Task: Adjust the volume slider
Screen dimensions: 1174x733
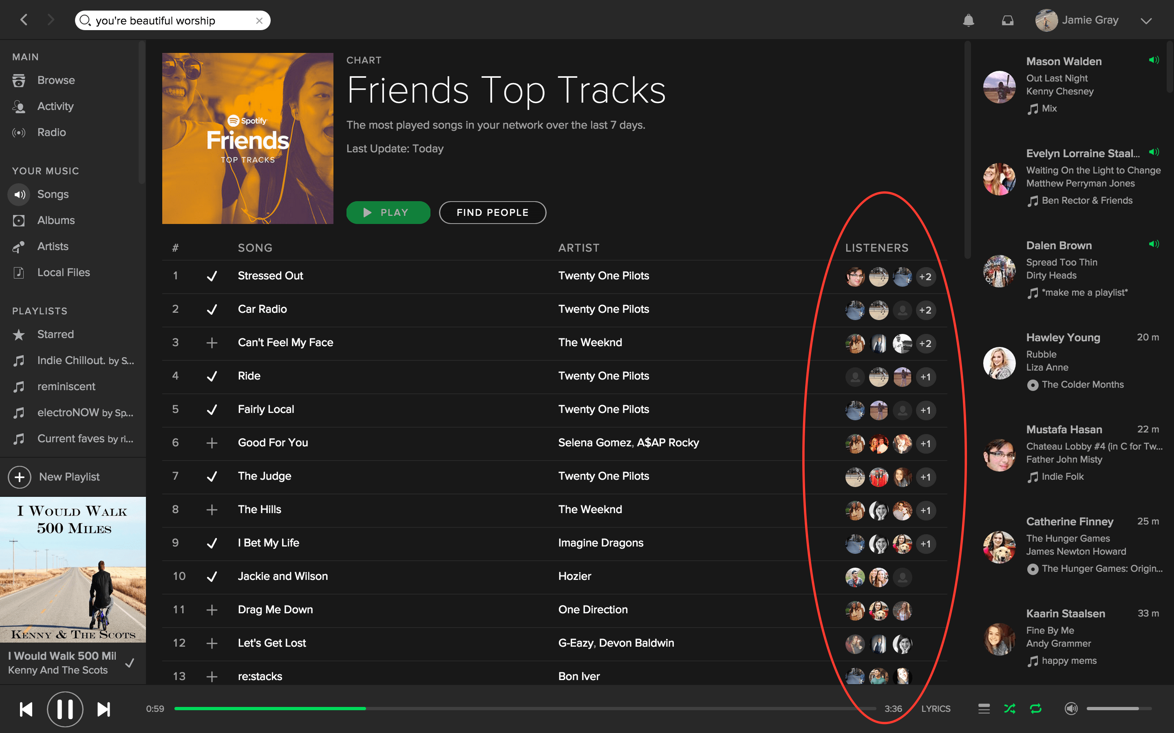Action: point(1119,709)
